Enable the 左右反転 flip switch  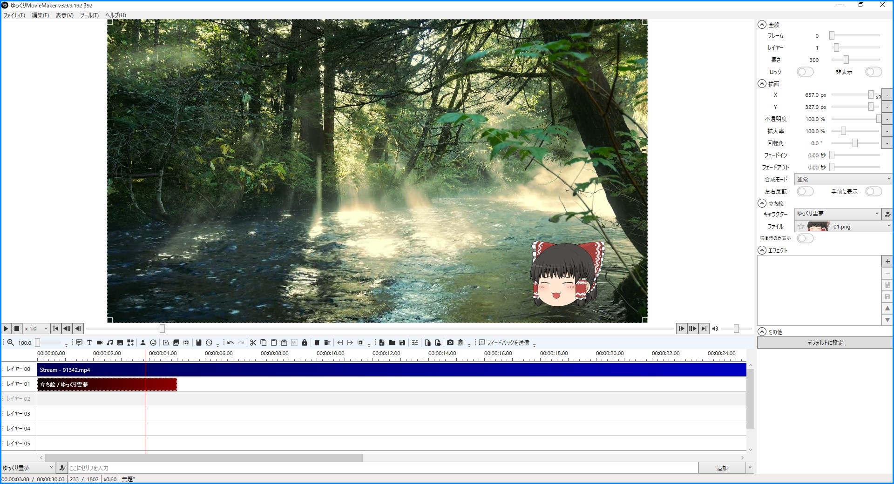click(805, 191)
